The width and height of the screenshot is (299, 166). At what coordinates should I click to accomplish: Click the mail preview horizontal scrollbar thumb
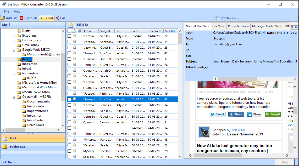click(218, 155)
